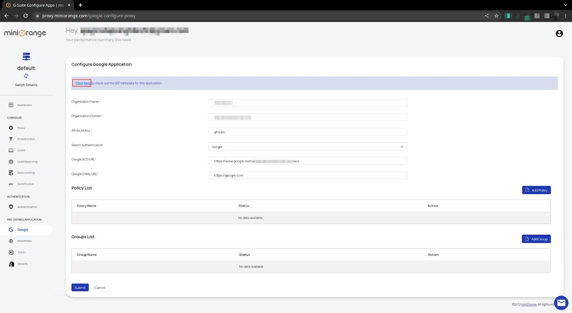
Task: Click the Dashboard grid icon
Action: (x=11, y=105)
